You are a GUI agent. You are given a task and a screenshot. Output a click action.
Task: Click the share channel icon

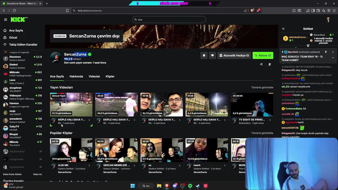tap(261, 64)
